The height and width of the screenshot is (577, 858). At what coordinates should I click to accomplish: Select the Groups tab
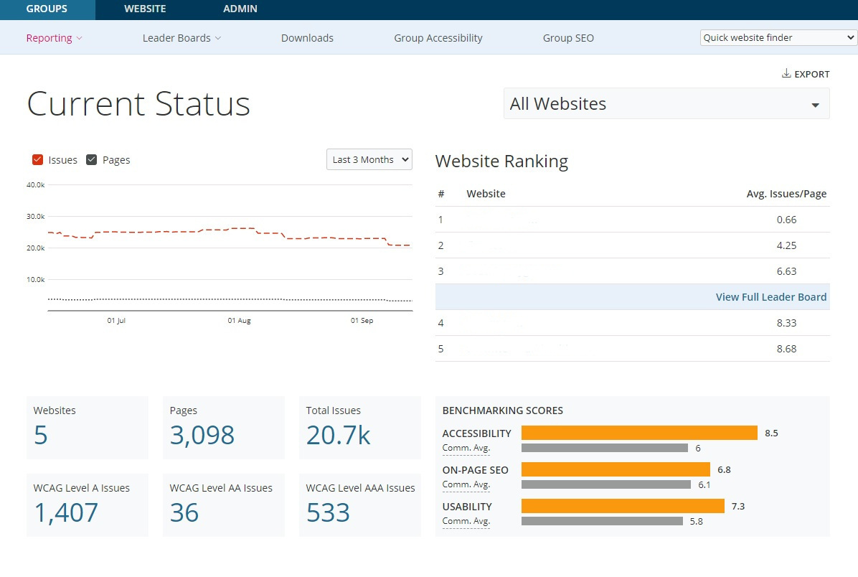[47, 9]
